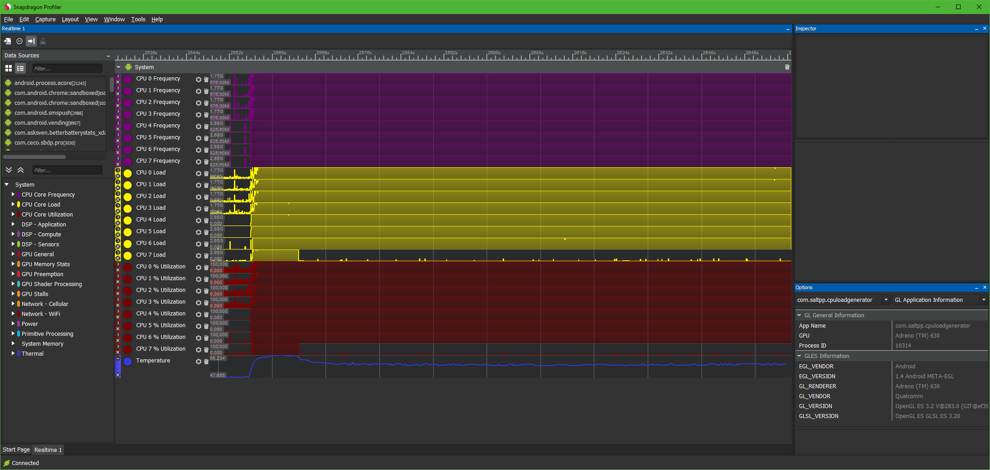Export capture data to CSV
This screenshot has width=990, height=470.
8,41
